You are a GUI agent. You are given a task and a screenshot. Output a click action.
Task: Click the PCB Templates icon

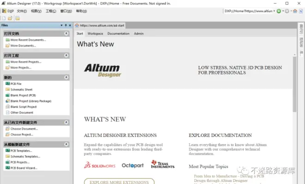pos(7,151)
